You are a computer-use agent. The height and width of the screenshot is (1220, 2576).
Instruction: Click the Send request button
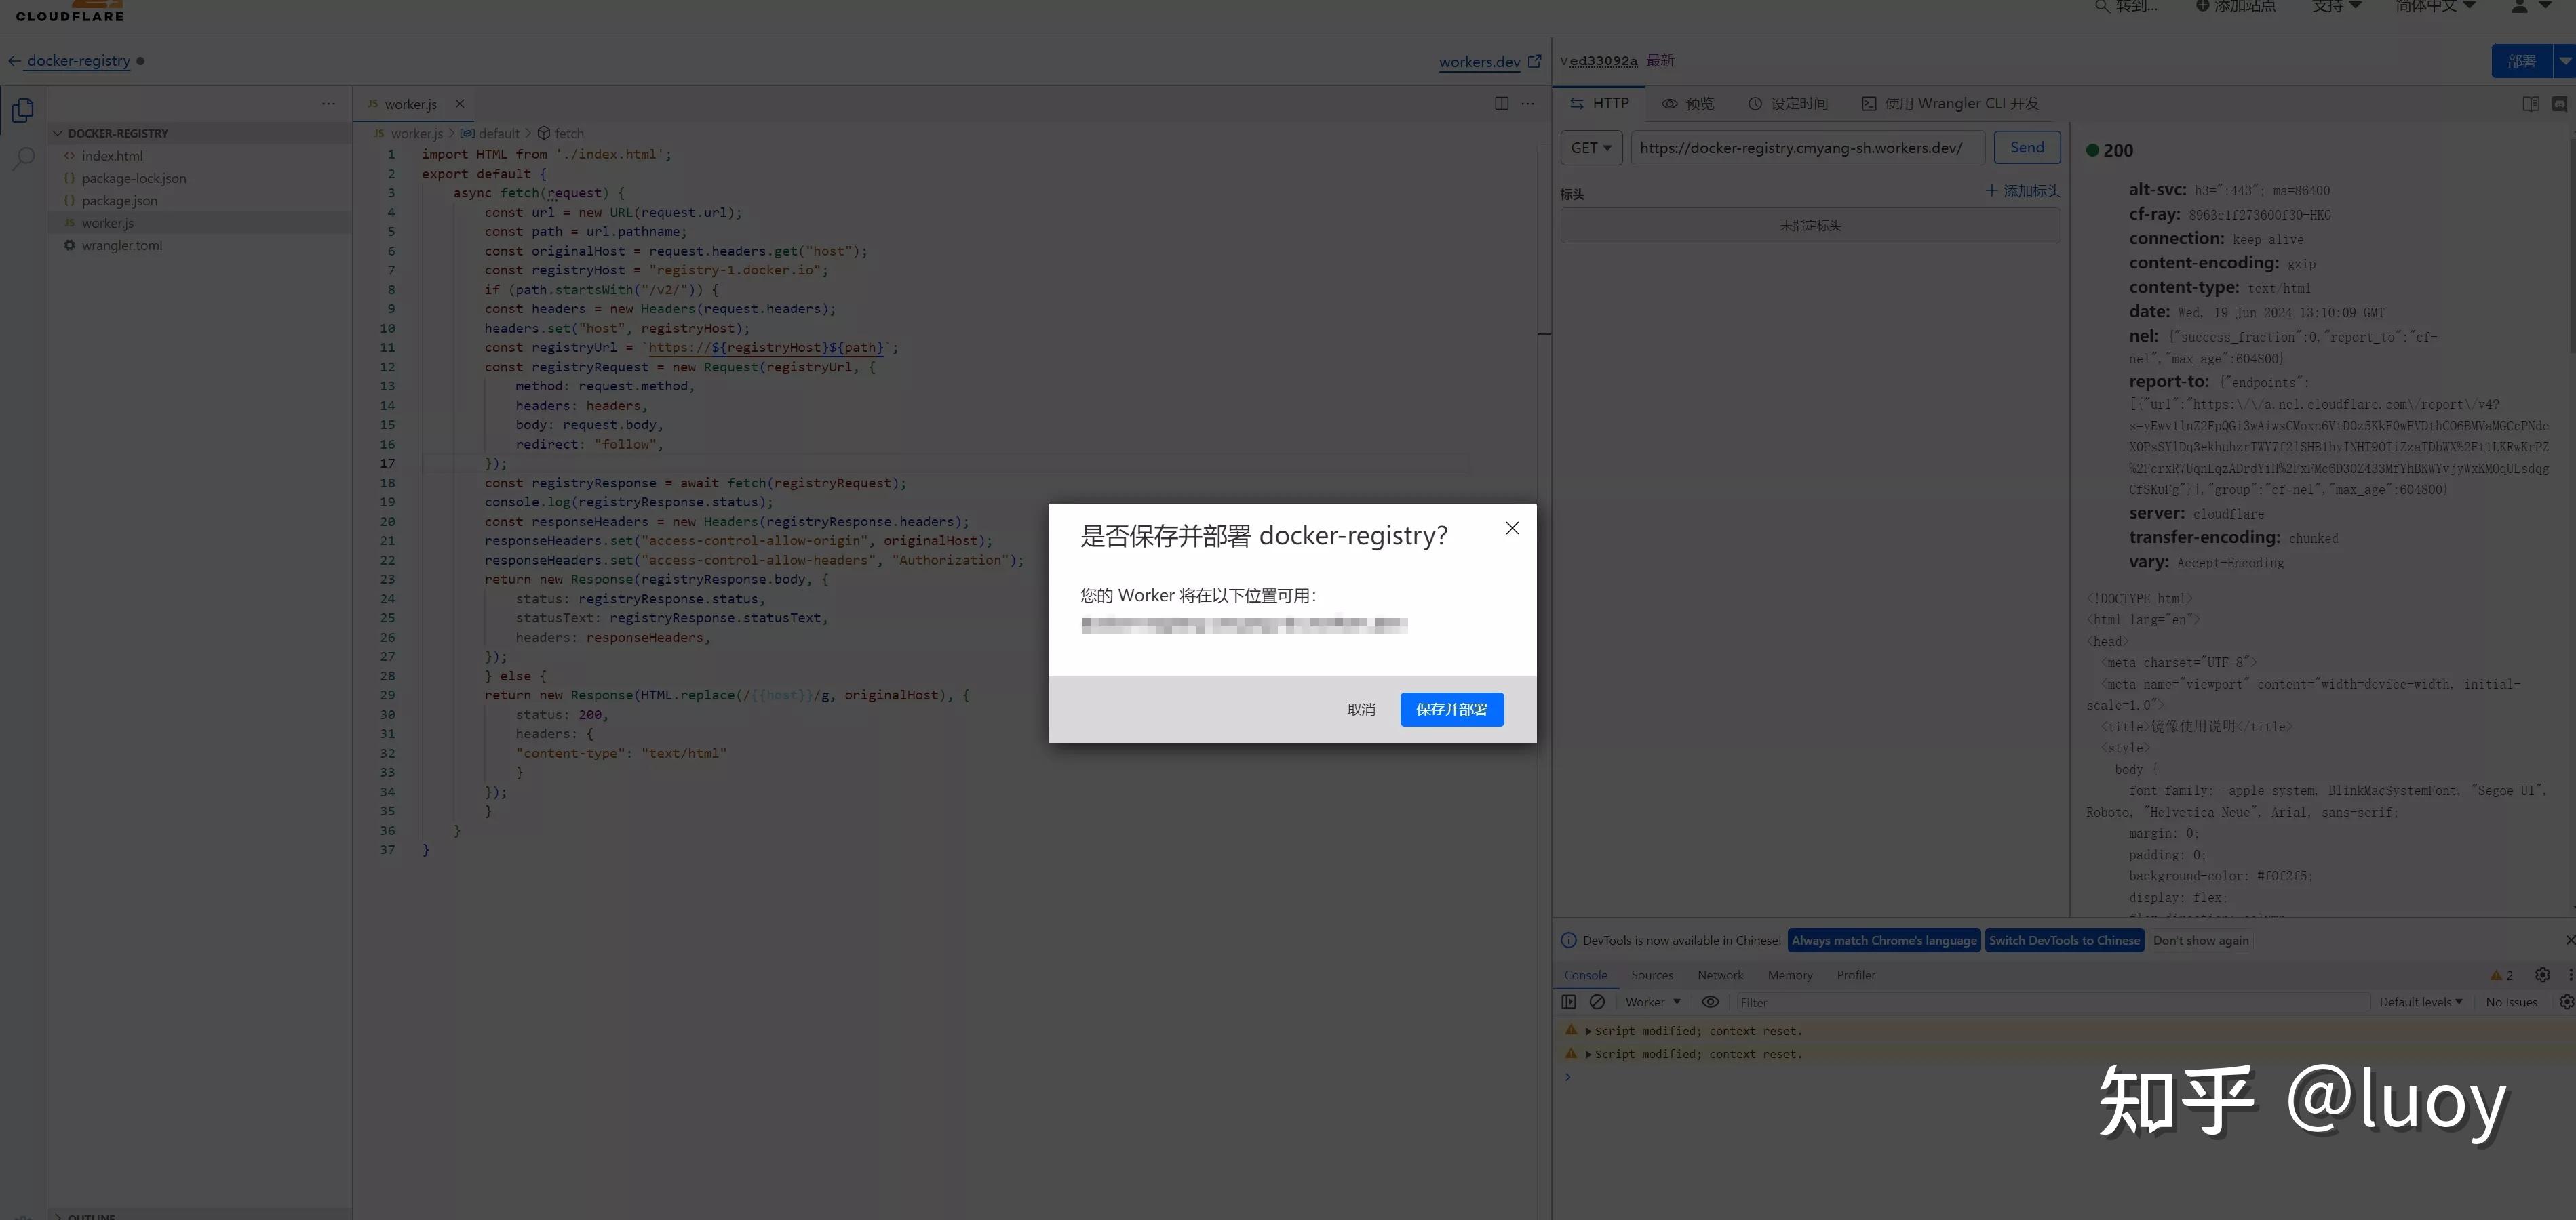click(x=2026, y=148)
